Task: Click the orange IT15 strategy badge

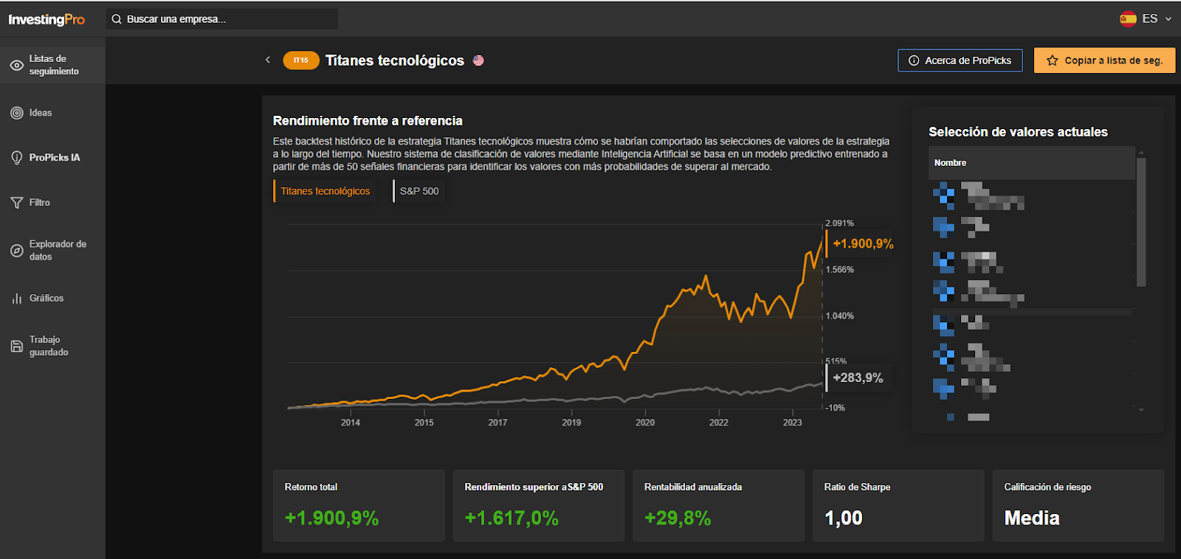Action: 301,60
